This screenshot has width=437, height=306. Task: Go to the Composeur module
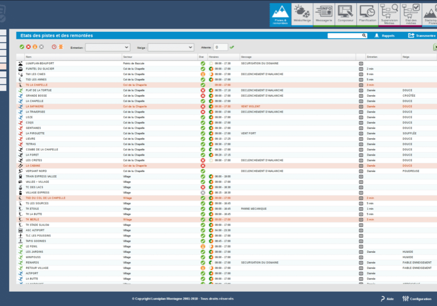click(x=346, y=15)
